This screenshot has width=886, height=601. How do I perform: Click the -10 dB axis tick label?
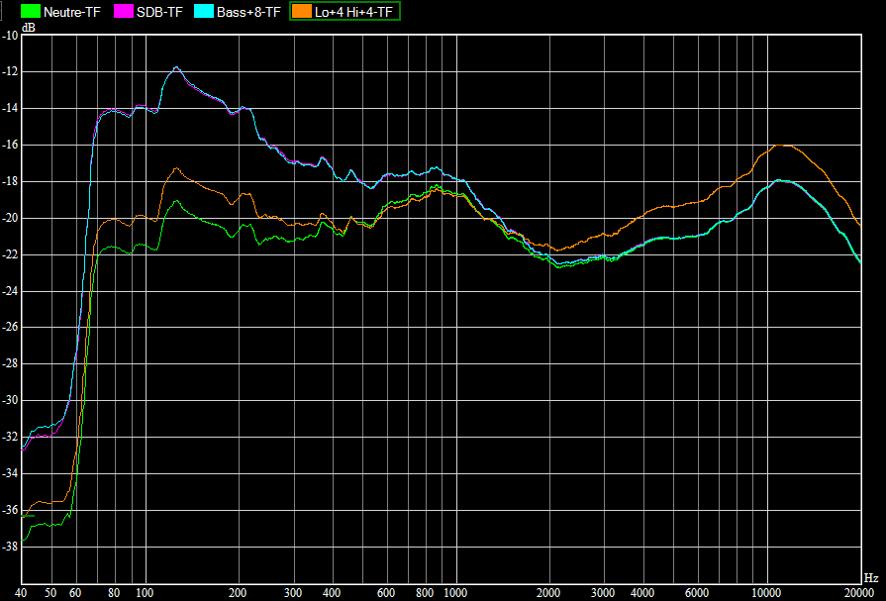click(10, 36)
